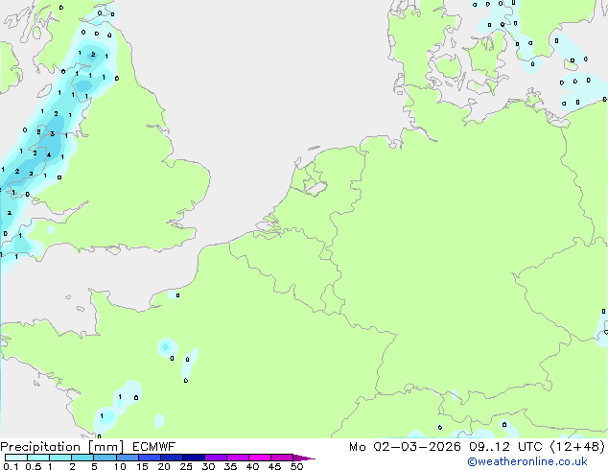608x470 pixels.
Task: Click the '35' legend scale label
Action: [230, 466]
